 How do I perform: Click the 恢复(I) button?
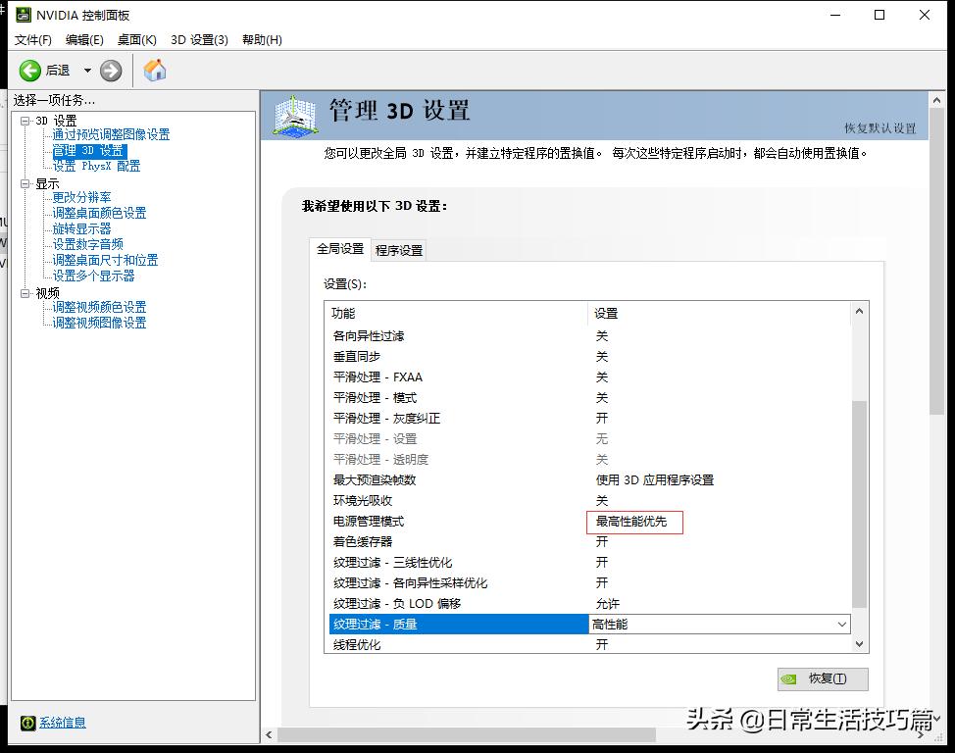(x=824, y=678)
